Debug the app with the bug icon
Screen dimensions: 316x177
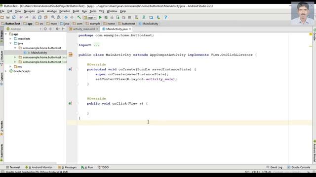(106, 18)
